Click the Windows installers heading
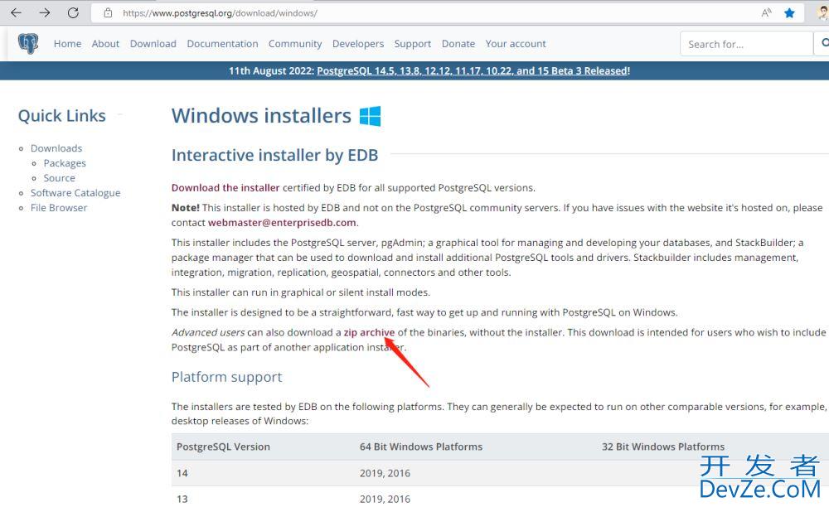The image size is (829, 507). (261, 116)
